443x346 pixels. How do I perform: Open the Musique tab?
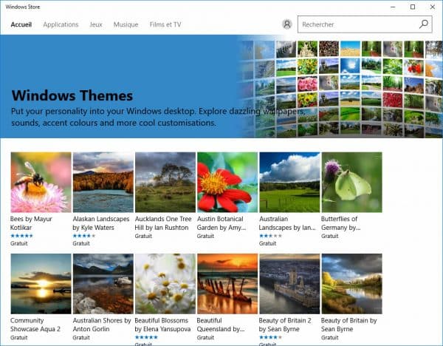tap(126, 24)
